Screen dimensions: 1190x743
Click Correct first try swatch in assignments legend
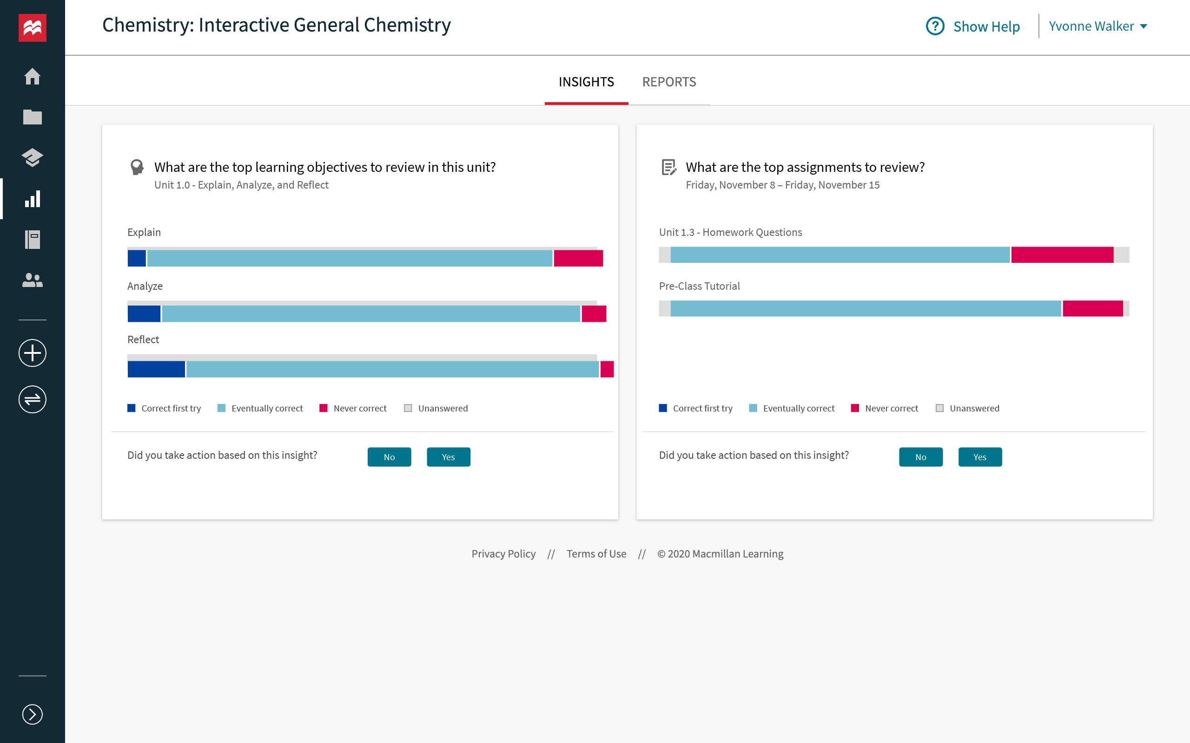663,408
